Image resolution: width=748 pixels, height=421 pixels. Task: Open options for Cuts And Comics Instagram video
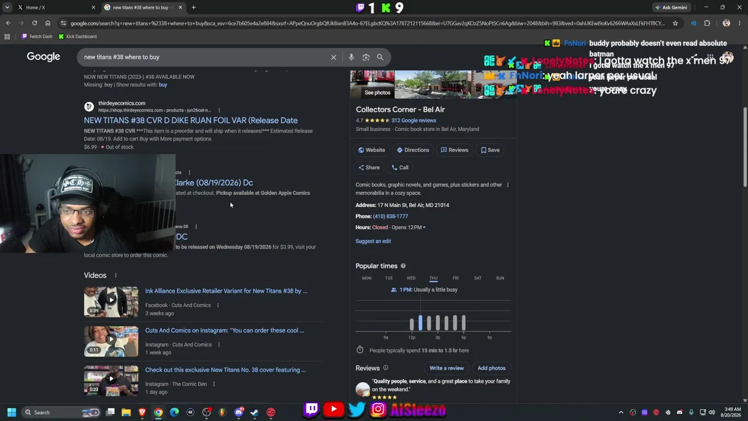coord(219,345)
